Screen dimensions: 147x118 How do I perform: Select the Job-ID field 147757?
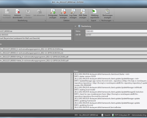click(116, 35)
